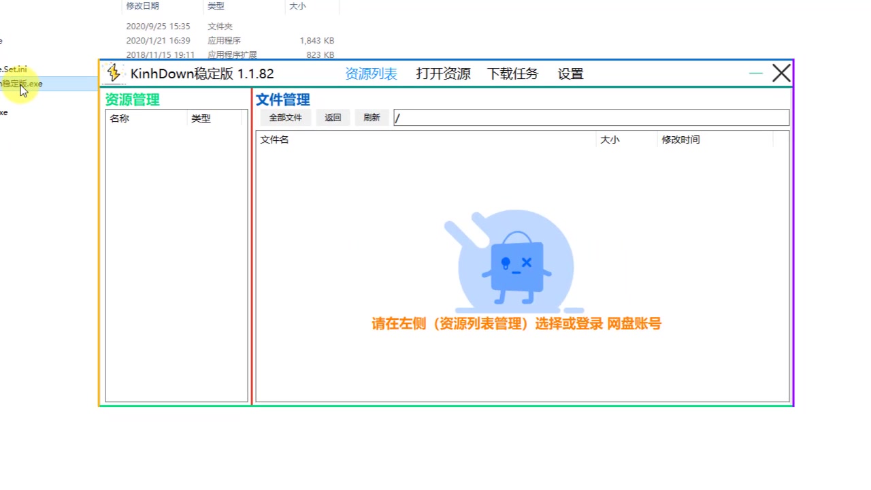Click the 返回 button
The height and width of the screenshot is (490, 871).
point(333,118)
